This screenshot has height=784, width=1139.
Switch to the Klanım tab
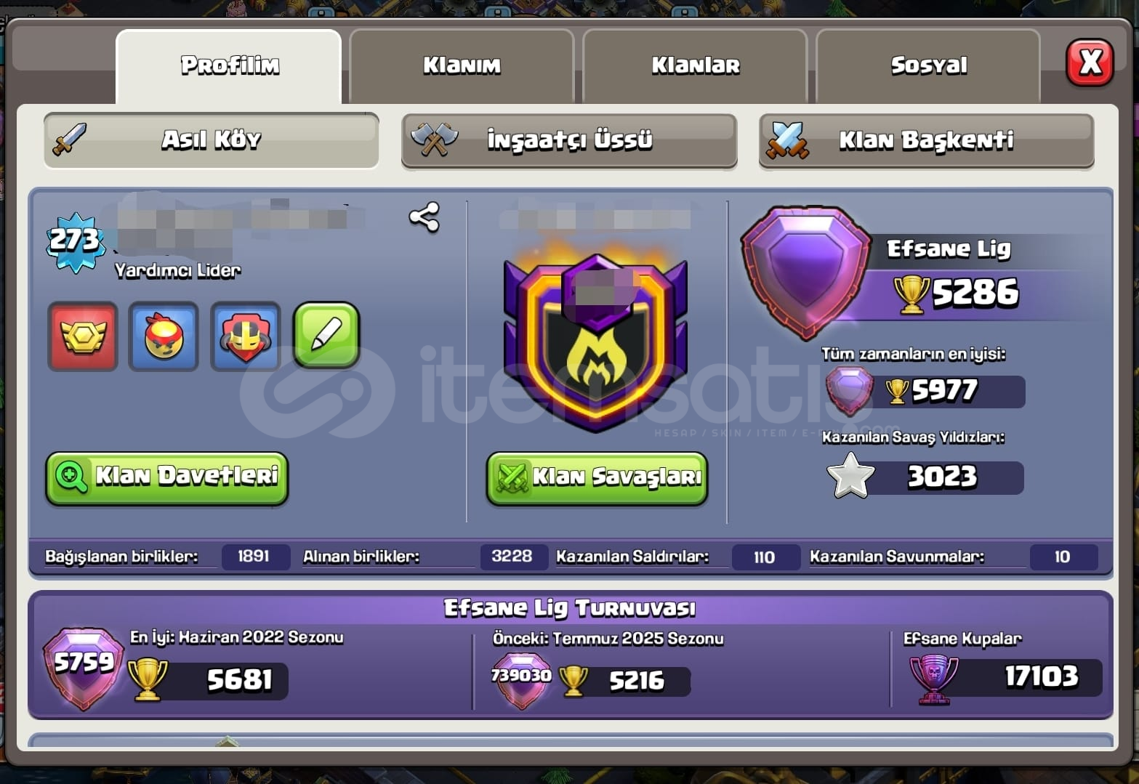(x=462, y=66)
